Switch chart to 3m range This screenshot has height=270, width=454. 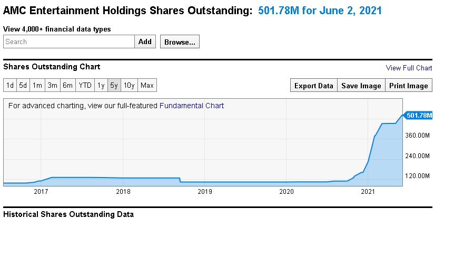point(52,85)
